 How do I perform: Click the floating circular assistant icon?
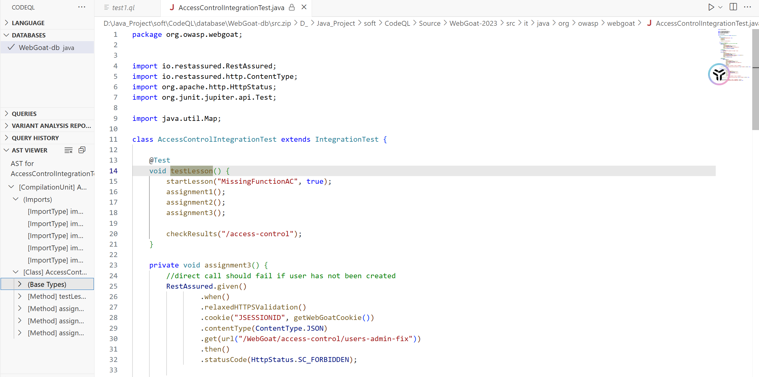(x=719, y=74)
